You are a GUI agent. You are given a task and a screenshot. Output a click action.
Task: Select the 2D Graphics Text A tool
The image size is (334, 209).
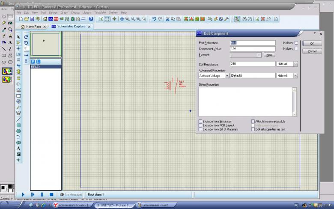(x=18, y=149)
